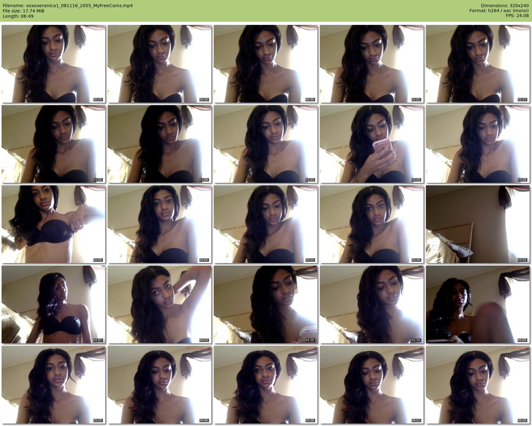
Task: Click the File size 17.74 MiB label
Action: point(24,11)
